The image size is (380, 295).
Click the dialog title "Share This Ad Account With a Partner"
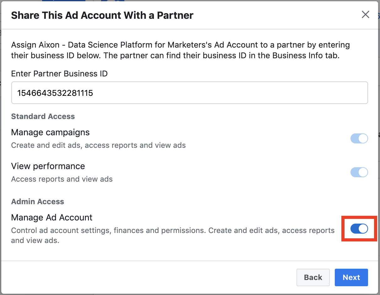[x=102, y=15]
